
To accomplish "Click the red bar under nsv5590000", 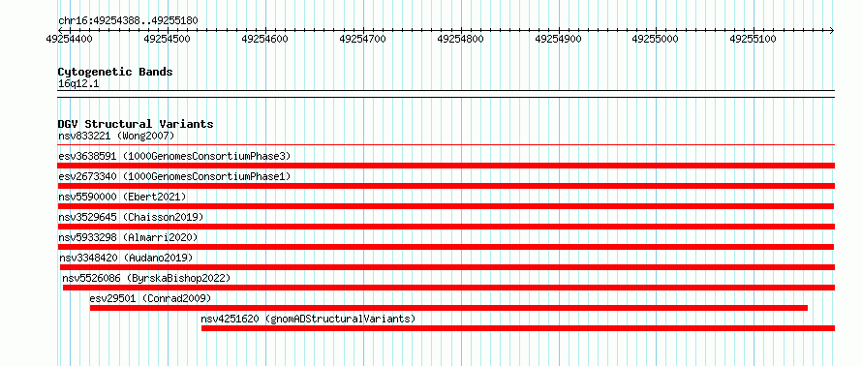I will pyautogui.click(x=446, y=206).
